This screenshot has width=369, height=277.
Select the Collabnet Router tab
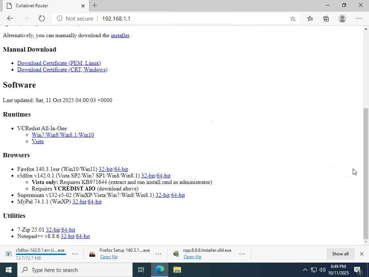click(46, 6)
